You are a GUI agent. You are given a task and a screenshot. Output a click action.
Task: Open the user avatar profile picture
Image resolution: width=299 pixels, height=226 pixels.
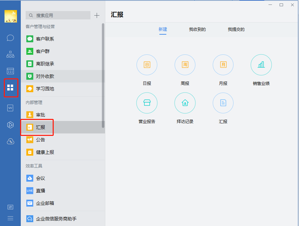tap(10, 16)
